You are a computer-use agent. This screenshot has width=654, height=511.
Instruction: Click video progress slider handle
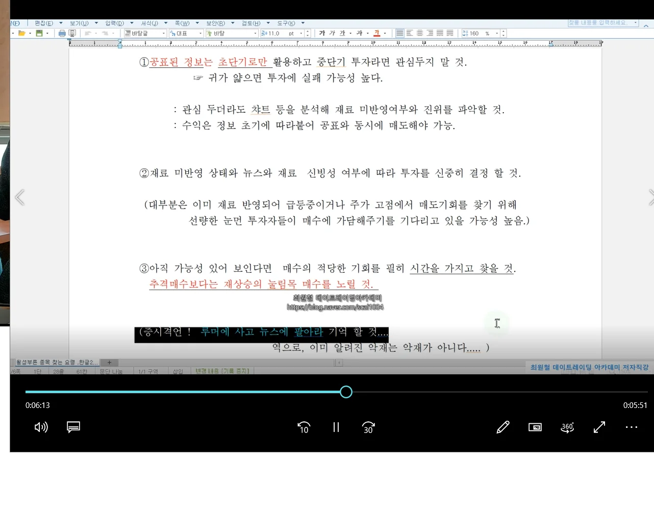[x=346, y=392]
